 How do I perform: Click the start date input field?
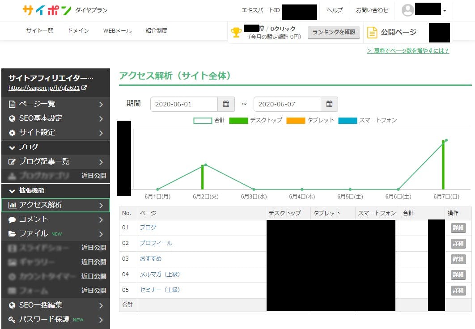[x=184, y=104]
